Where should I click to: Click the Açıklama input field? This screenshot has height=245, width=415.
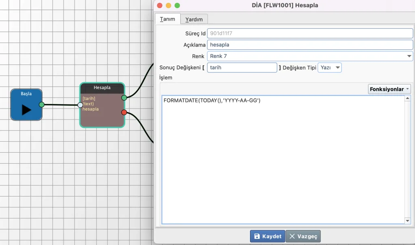(x=310, y=45)
